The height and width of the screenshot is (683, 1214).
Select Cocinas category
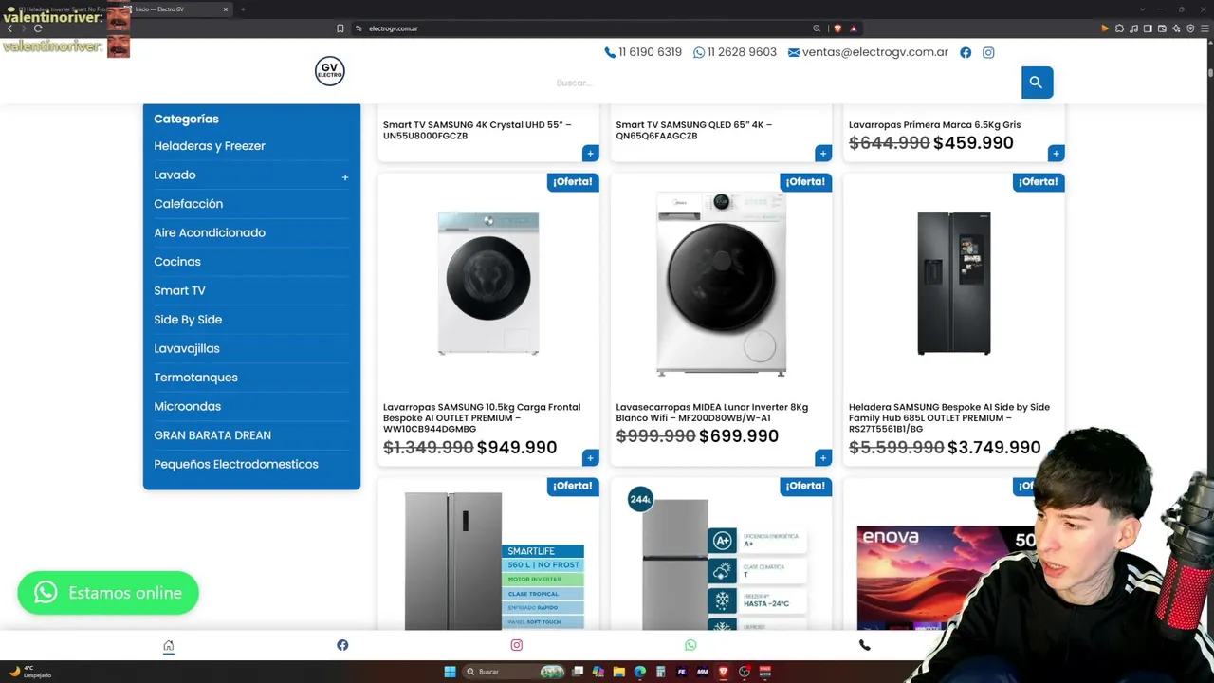177,262
